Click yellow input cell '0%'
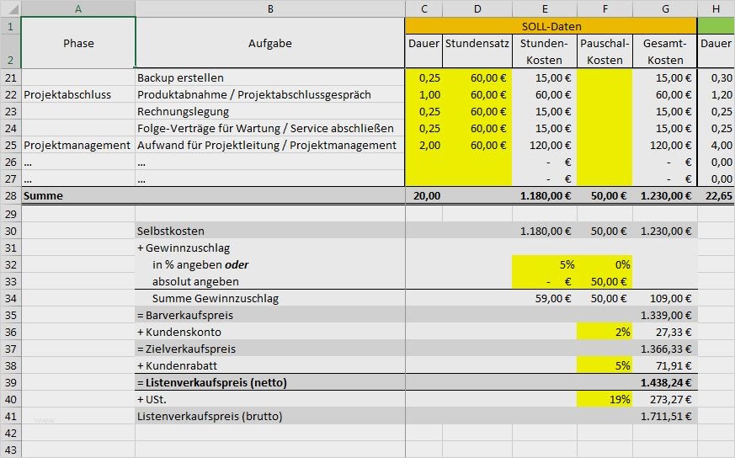The image size is (735, 458). (x=605, y=264)
